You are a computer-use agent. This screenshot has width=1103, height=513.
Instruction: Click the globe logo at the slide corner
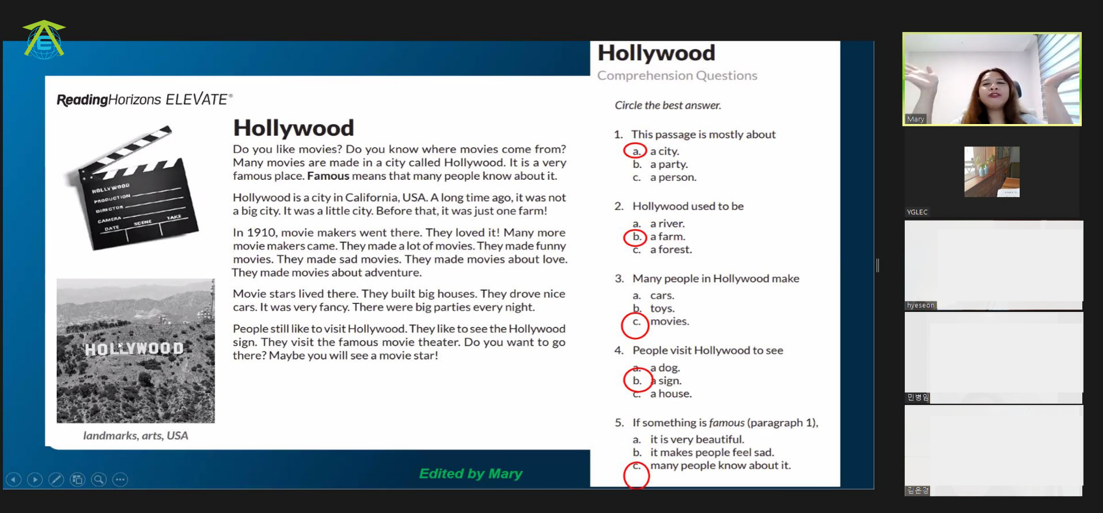(x=44, y=40)
